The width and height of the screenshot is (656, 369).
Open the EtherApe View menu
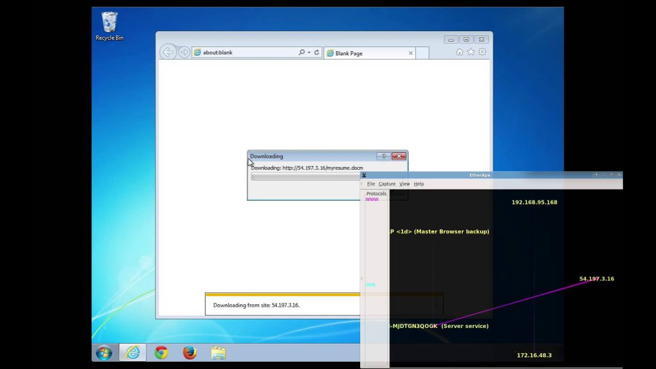(x=404, y=183)
